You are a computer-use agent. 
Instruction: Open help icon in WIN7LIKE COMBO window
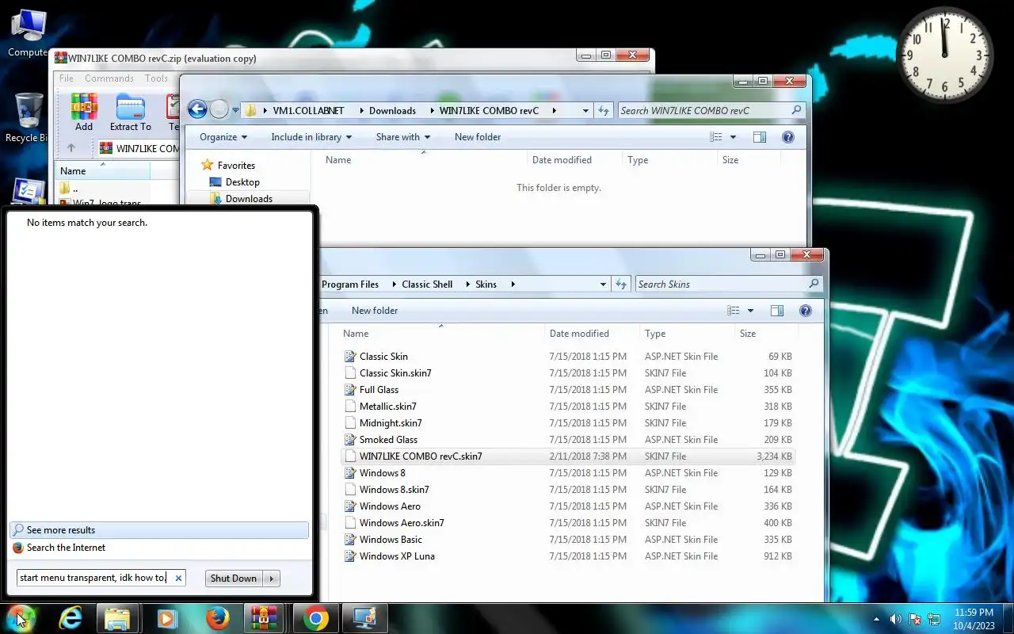[x=787, y=137]
